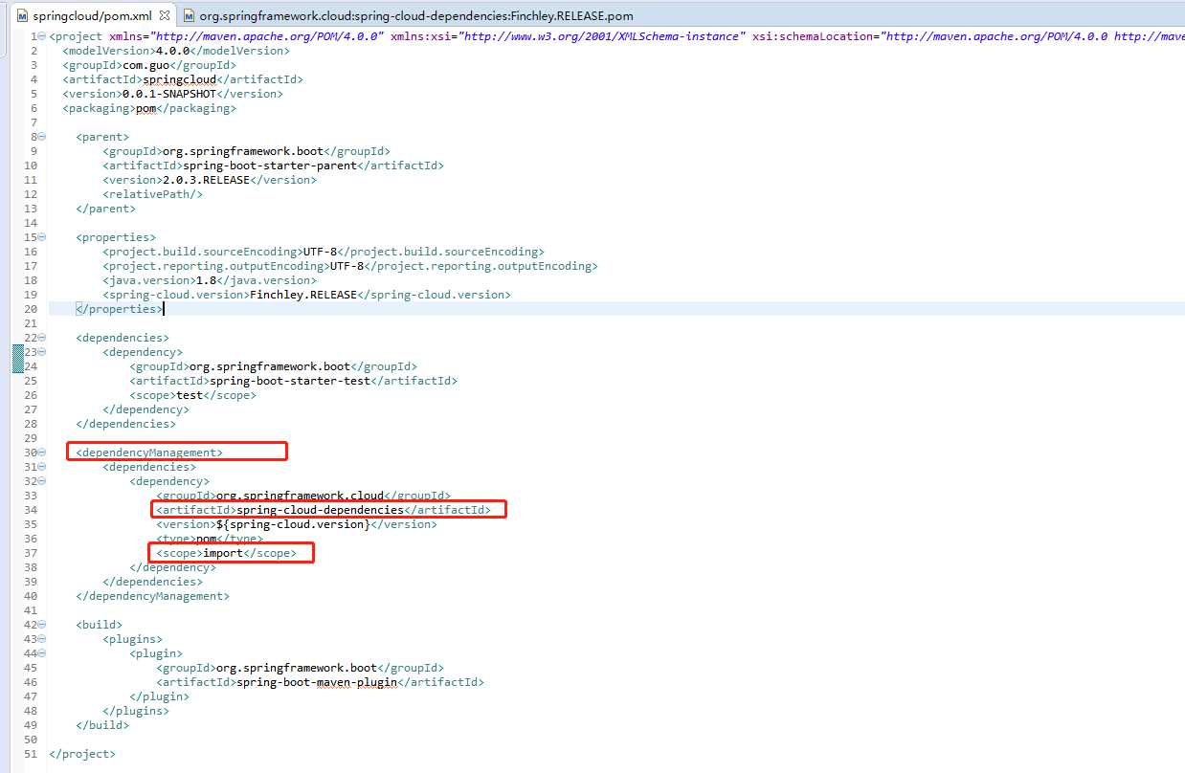Collapse the dependencyManagement block fold marker
The width and height of the screenshot is (1185, 773).
pos(42,453)
